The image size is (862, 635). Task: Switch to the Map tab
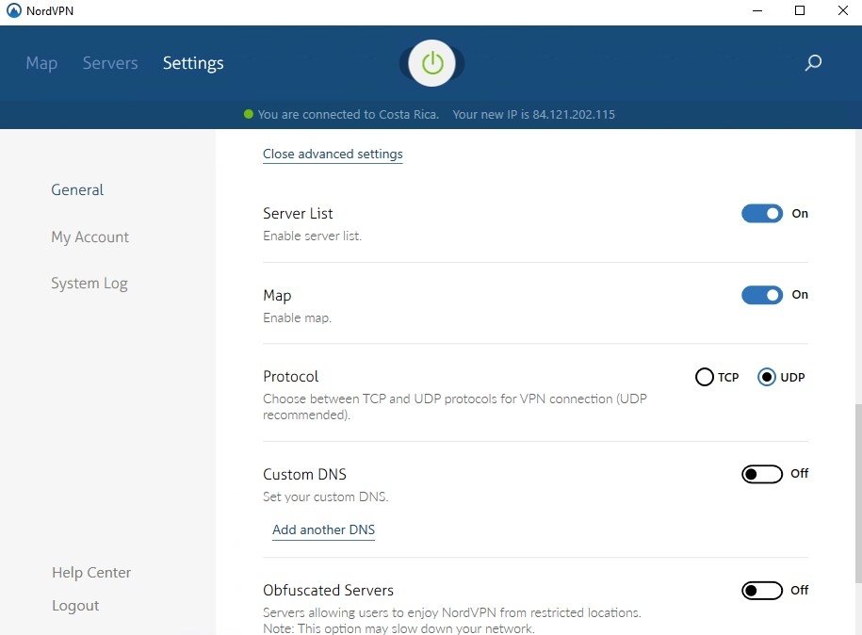coord(41,63)
